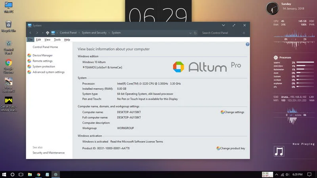The image size is (317, 178).
Task: Click System and Security breadcrumb
Action: pos(94,33)
